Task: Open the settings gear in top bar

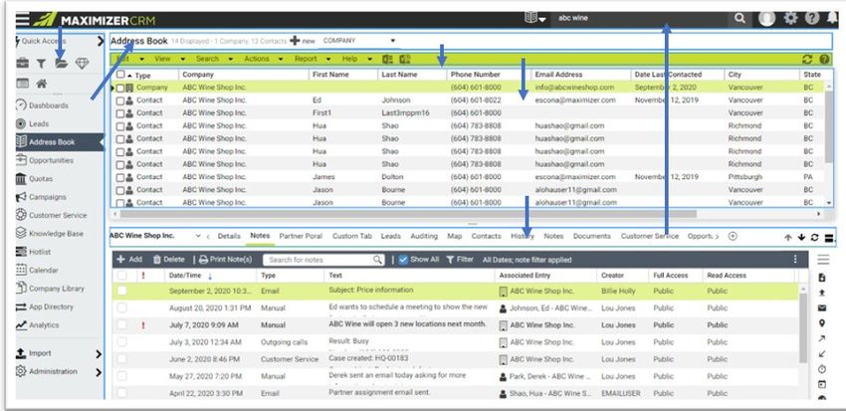Action: coord(790,18)
